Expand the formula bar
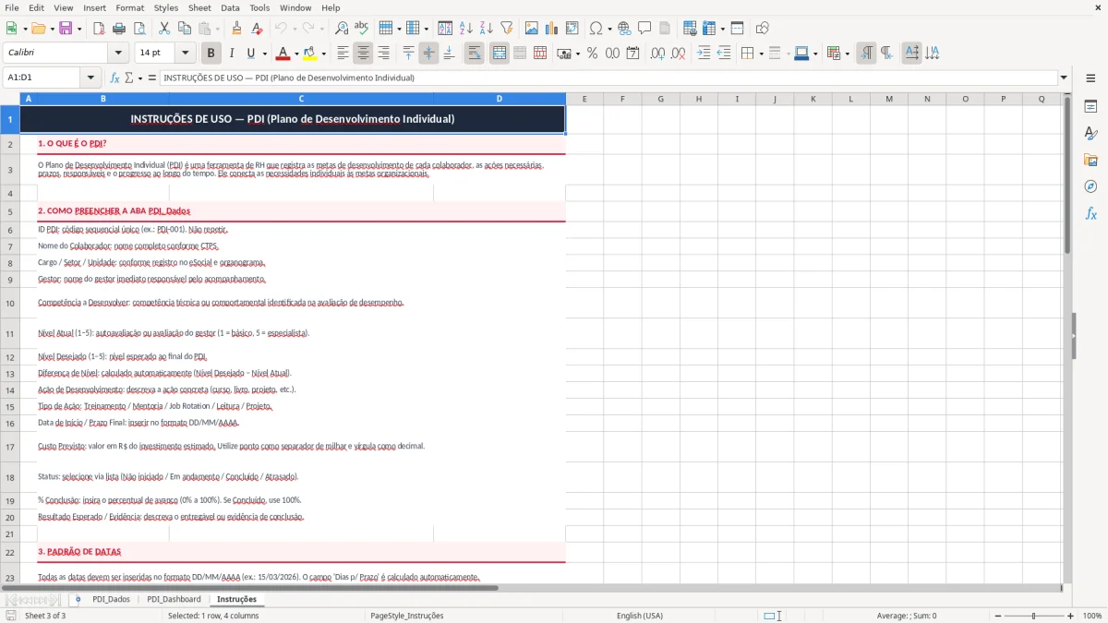The height and width of the screenshot is (623, 1108). tap(1064, 78)
